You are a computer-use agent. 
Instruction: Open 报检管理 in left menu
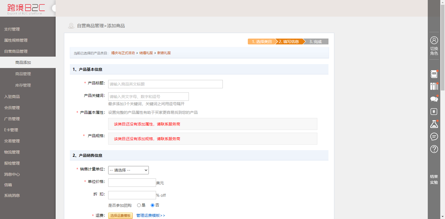pyautogui.click(x=12, y=163)
